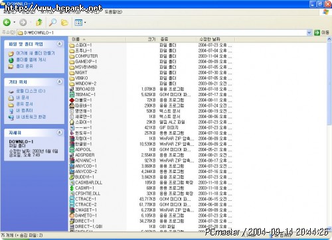The image size is (332, 240).
Task: Select the MSVBVM60 folder icon
Action: coord(72,67)
